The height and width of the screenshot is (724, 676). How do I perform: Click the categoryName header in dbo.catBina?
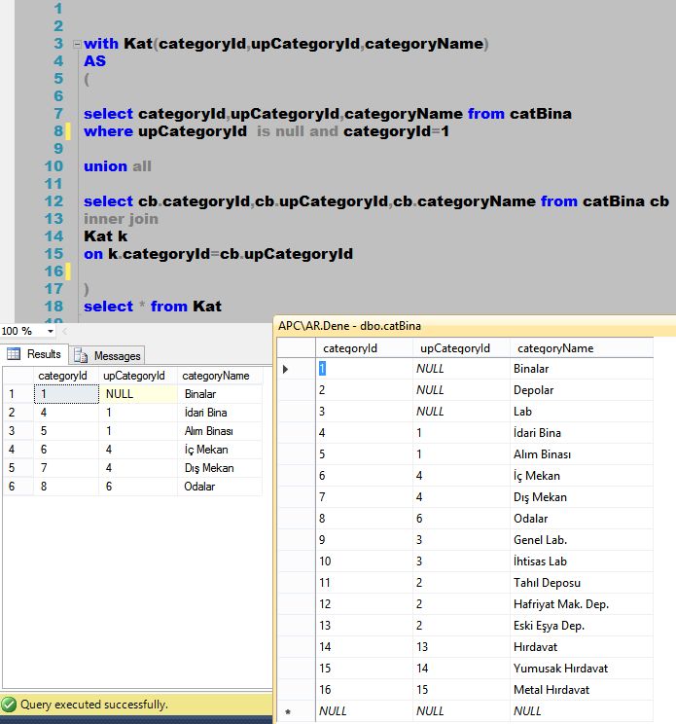click(582, 348)
